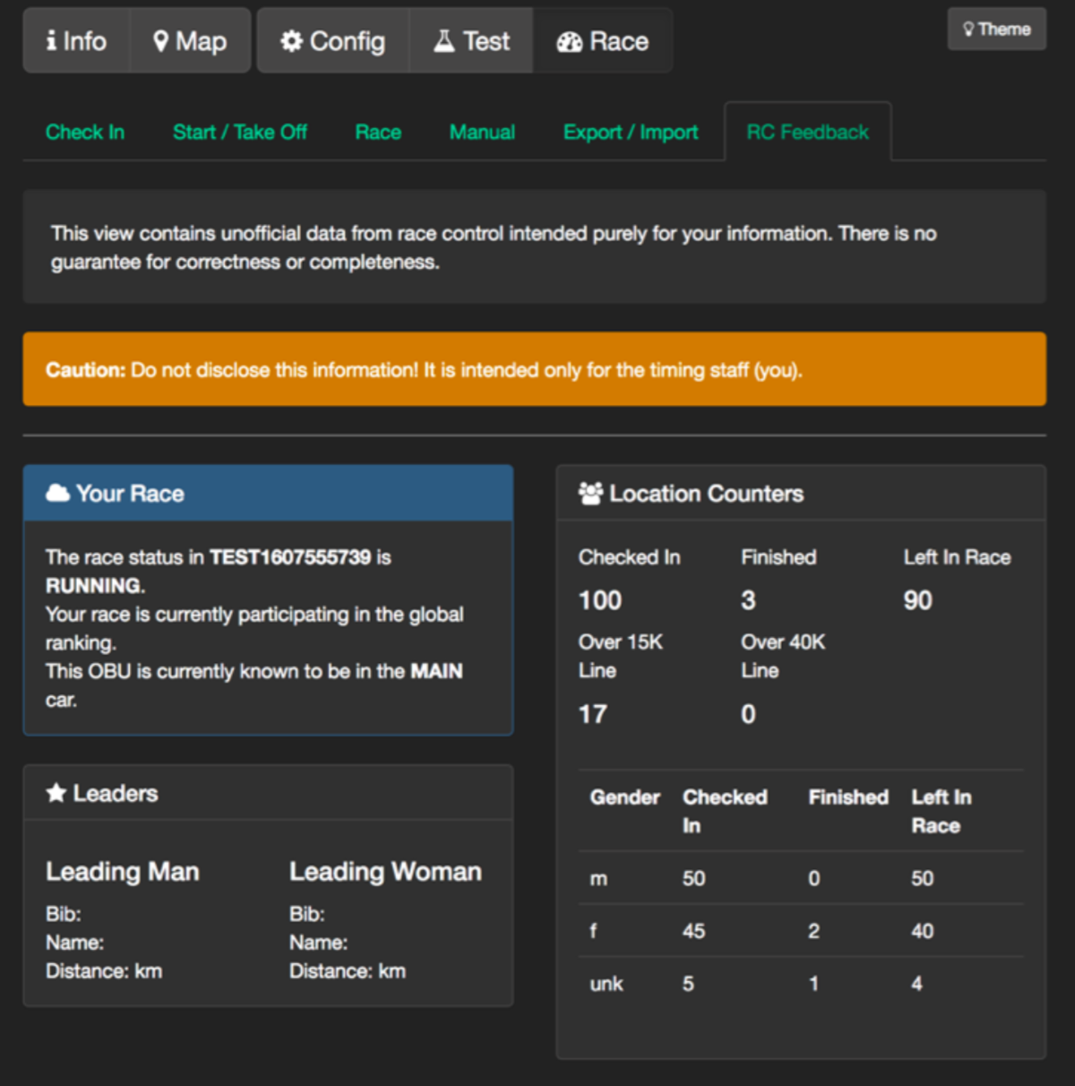Select the Race sub-tab
Image resolution: width=1075 pixels, height=1086 pixels.
click(378, 133)
